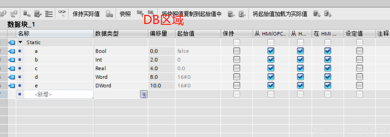Toggle 保持 checkbox for variable a
The image size is (390, 137).
tap(237, 51)
